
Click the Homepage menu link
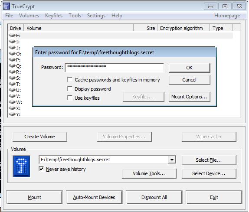227,16
